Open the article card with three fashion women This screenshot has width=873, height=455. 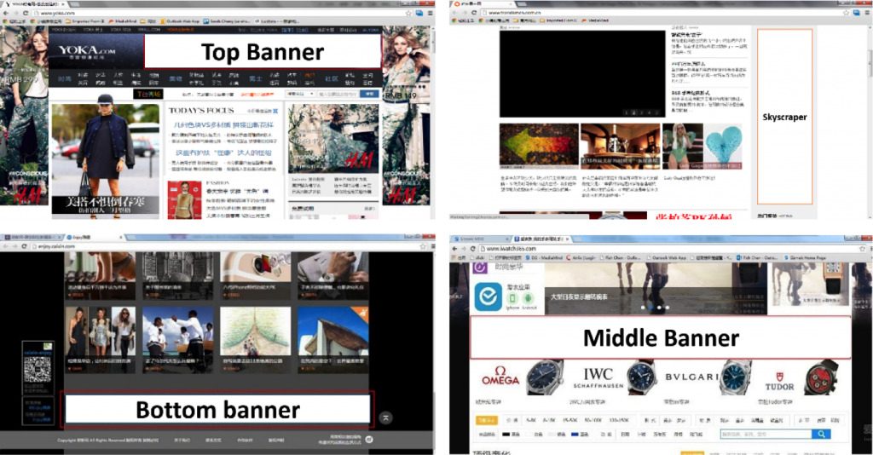pyautogui.click(x=101, y=339)
